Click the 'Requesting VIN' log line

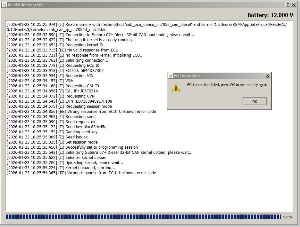click(50, 75)
